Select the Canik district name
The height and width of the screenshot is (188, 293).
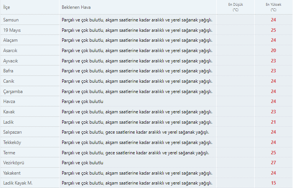point(8,81)
